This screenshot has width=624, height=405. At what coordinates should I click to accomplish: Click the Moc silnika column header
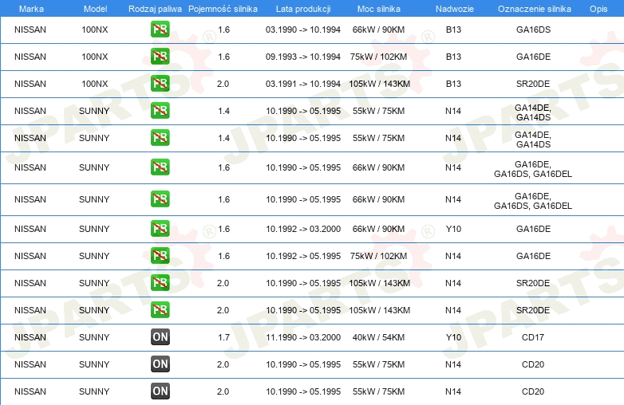click(x=378, y=9)
